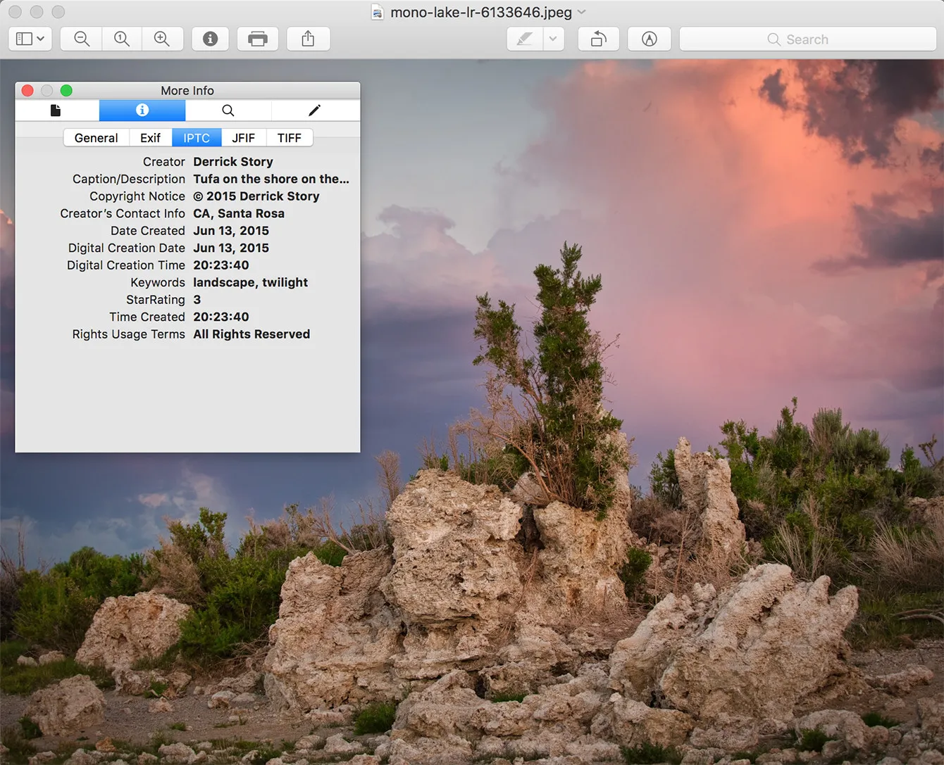Expand the sidebar view options dropdown

click(30, 39)
